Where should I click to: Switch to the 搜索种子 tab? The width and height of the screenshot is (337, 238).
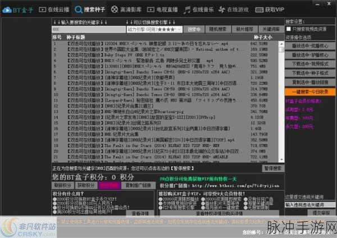pyautogui.click(x=90, y=10)
